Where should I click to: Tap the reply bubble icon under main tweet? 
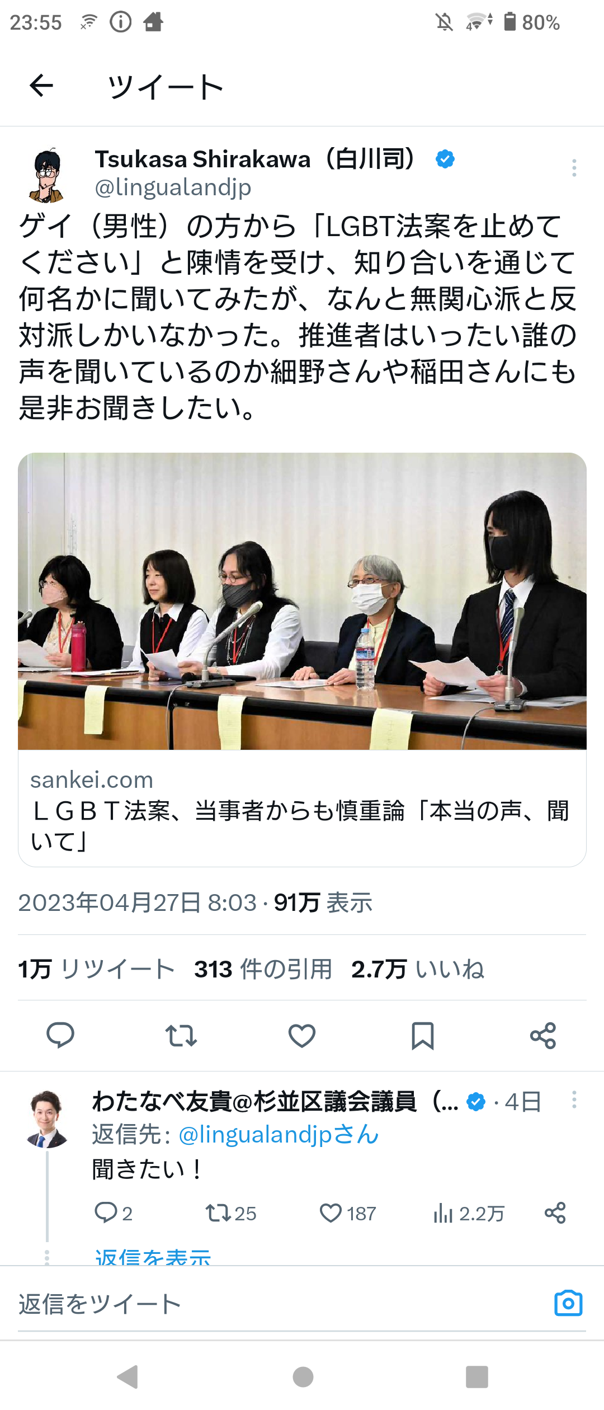click(x=60, y=1036)
